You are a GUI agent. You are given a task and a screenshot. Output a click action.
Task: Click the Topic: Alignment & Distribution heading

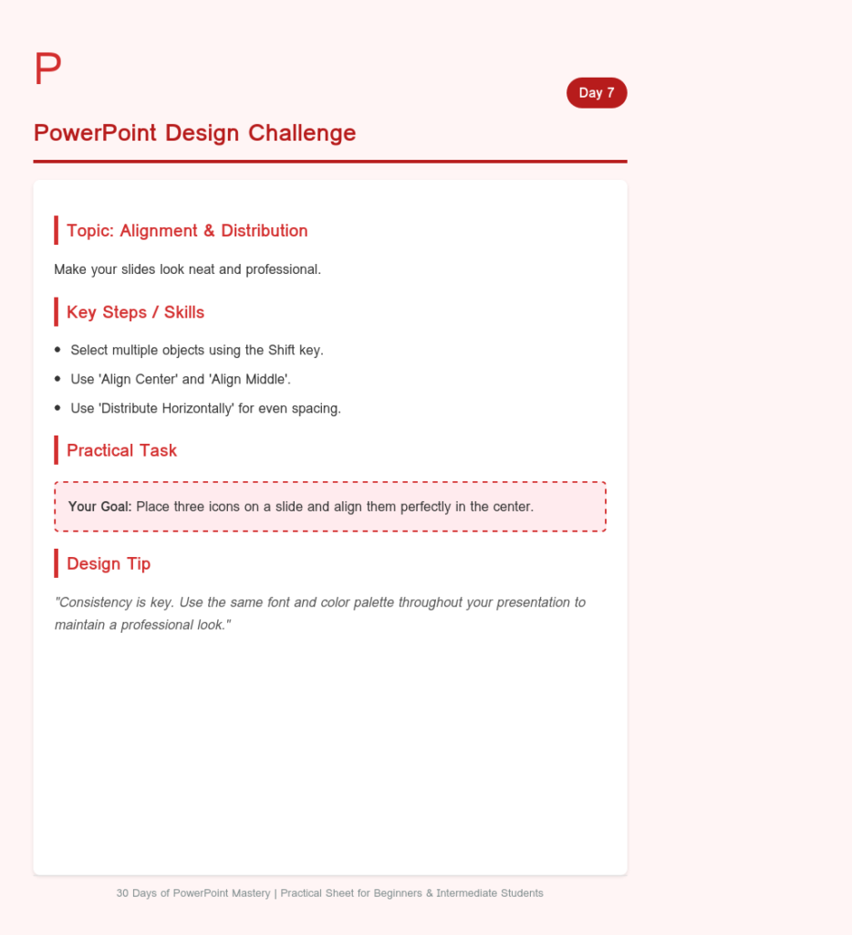click(187, 231)
